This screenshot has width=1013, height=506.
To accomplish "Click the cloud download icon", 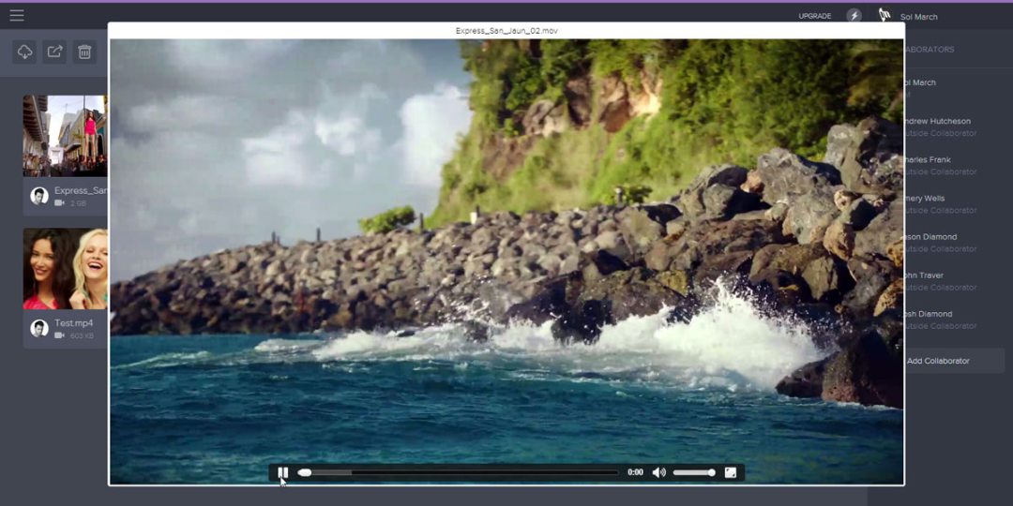I will click(x=24, y=52).
